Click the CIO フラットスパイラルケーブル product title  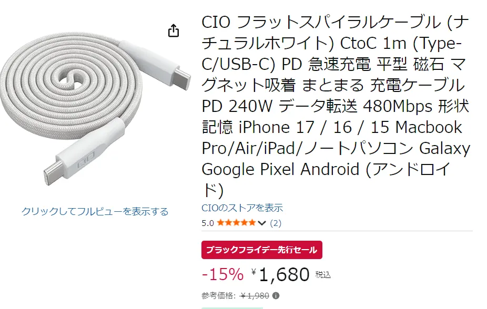[336, 106]
